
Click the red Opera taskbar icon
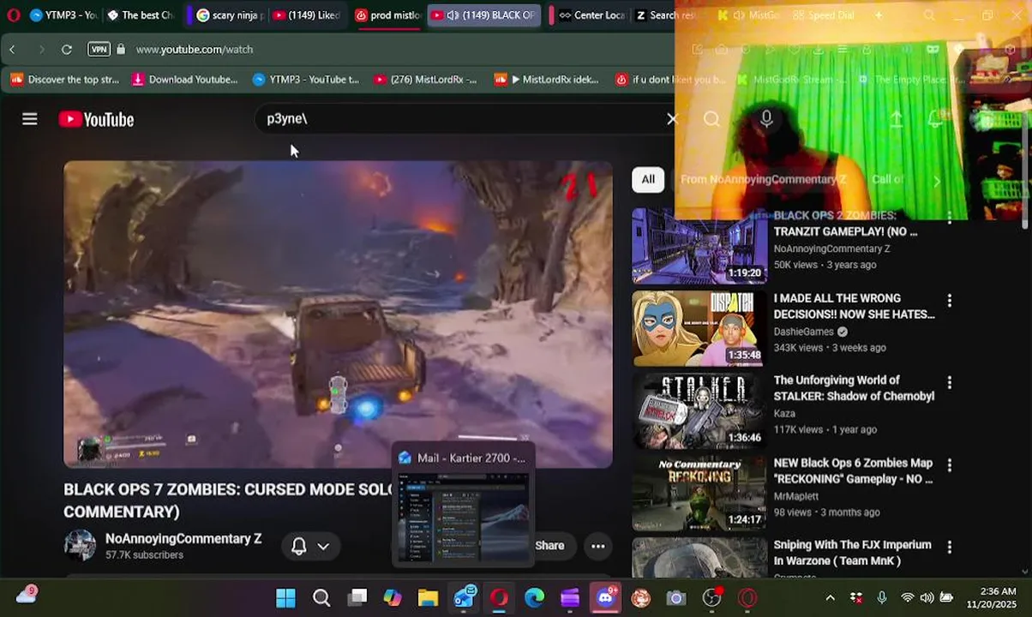coord(499,597)
